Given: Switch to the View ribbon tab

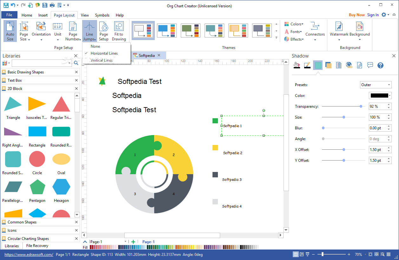Looking at the screenshot, I should pos(85,15).
